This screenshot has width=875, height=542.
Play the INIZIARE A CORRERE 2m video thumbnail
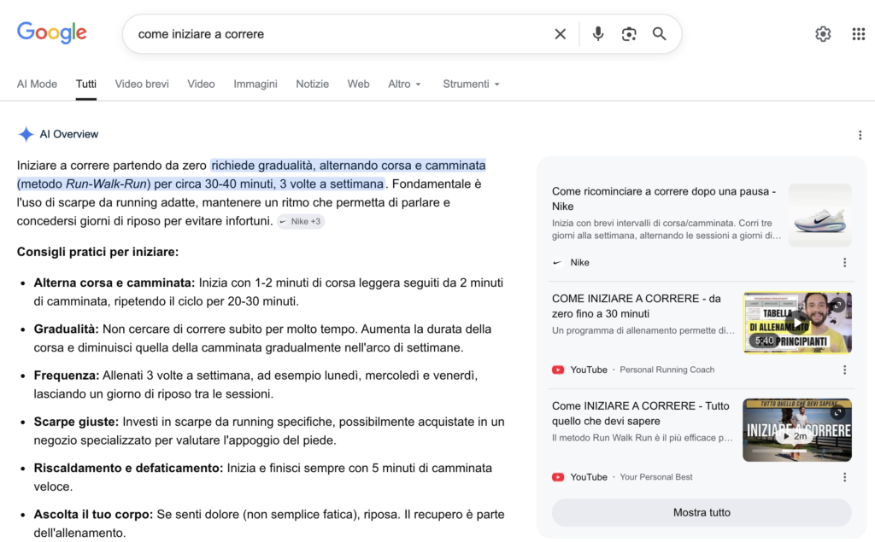click(x=797, y=430)
